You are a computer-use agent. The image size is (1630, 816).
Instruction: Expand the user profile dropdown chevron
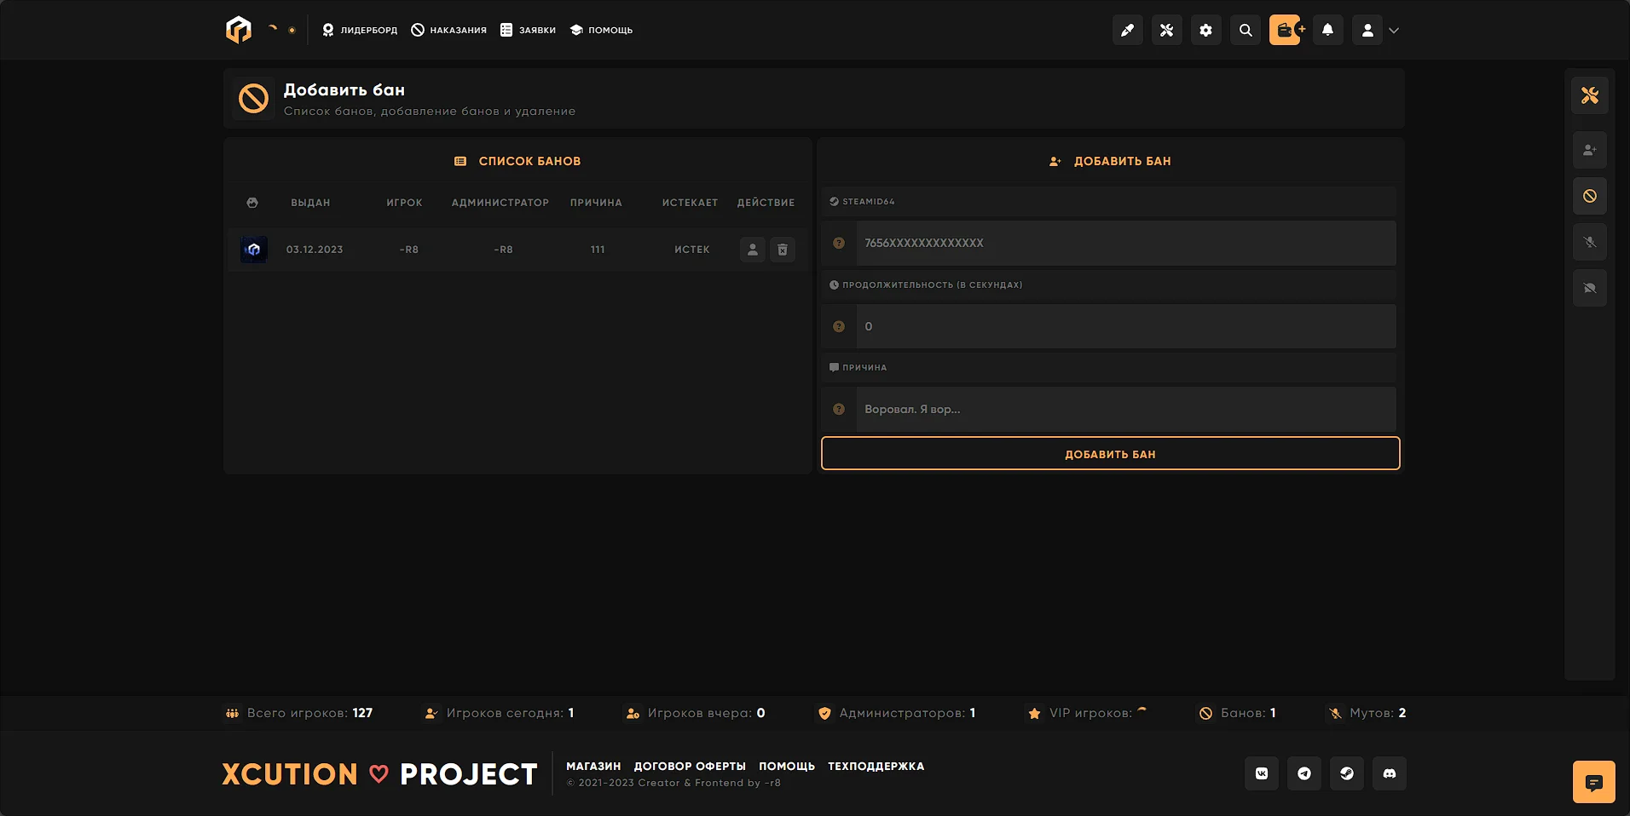click(1394, 31)
